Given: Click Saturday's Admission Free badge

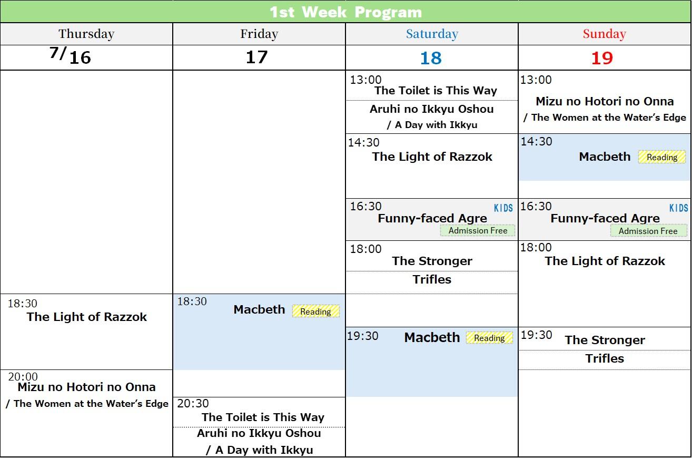Looking at the screenshot, I should click(x=478, y=231).
